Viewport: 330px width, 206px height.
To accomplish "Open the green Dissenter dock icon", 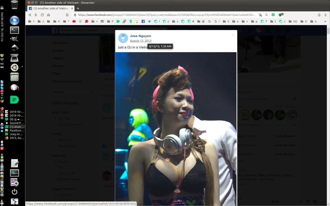I will click(x=14, y=99).
